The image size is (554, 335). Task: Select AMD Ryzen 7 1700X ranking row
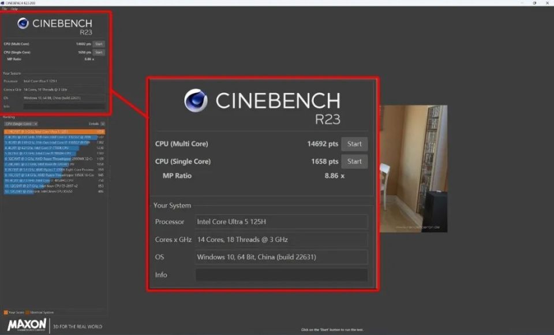[x=54, y=170]
